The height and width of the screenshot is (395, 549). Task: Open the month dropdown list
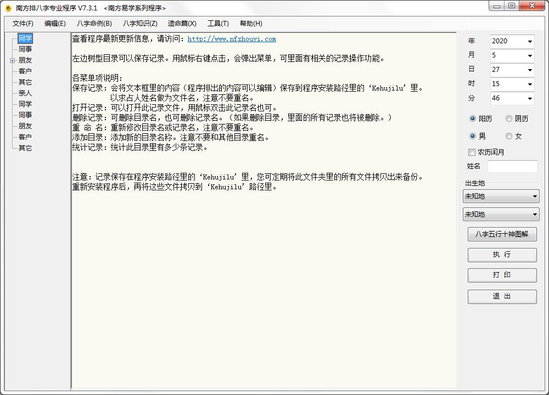click(x=530, y=56)
